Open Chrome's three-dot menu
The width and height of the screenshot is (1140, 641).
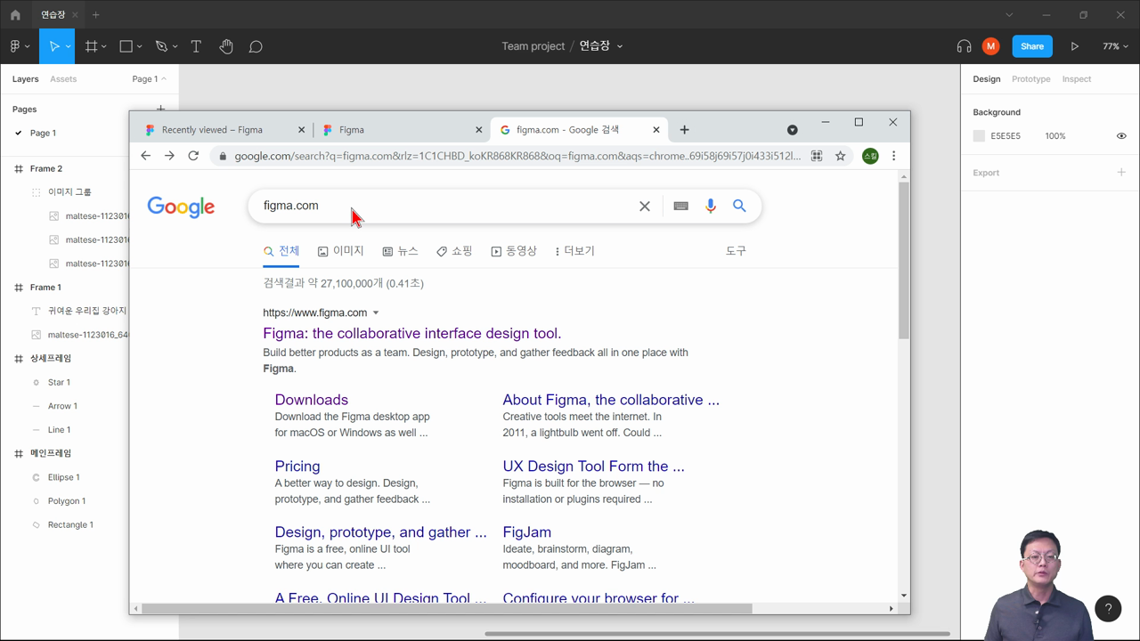[x=893, y=156]
